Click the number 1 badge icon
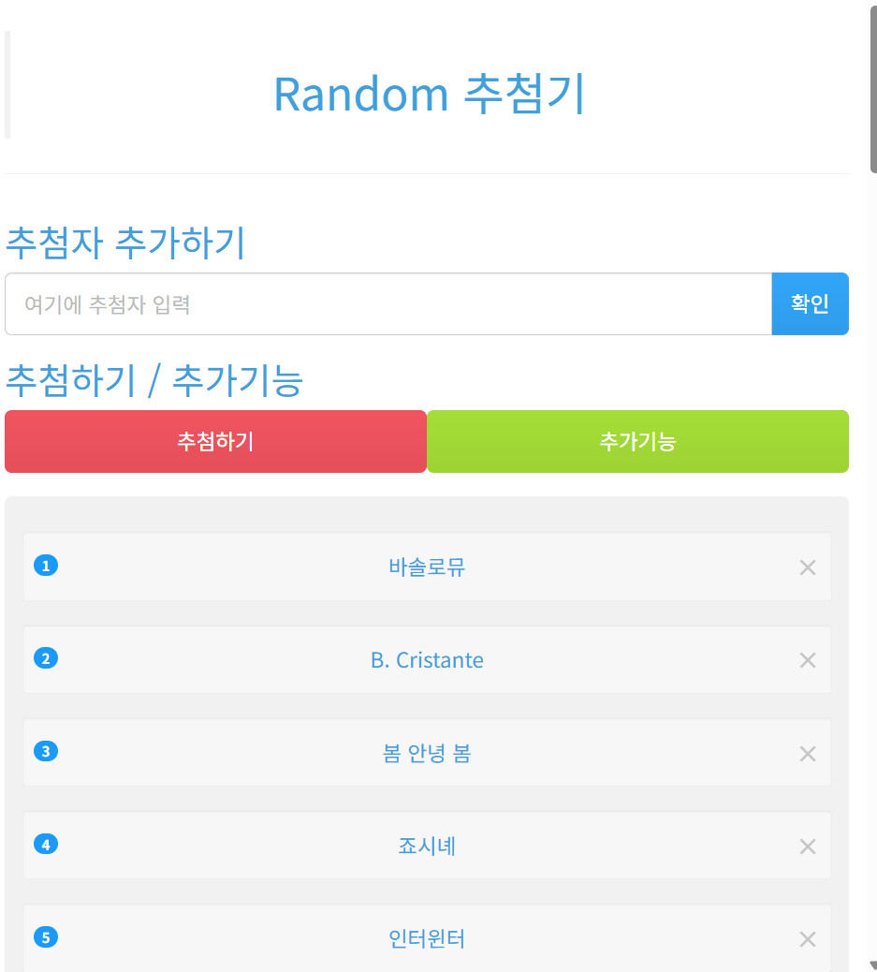The height and width of the screenshot is (972, 877). 46,566
